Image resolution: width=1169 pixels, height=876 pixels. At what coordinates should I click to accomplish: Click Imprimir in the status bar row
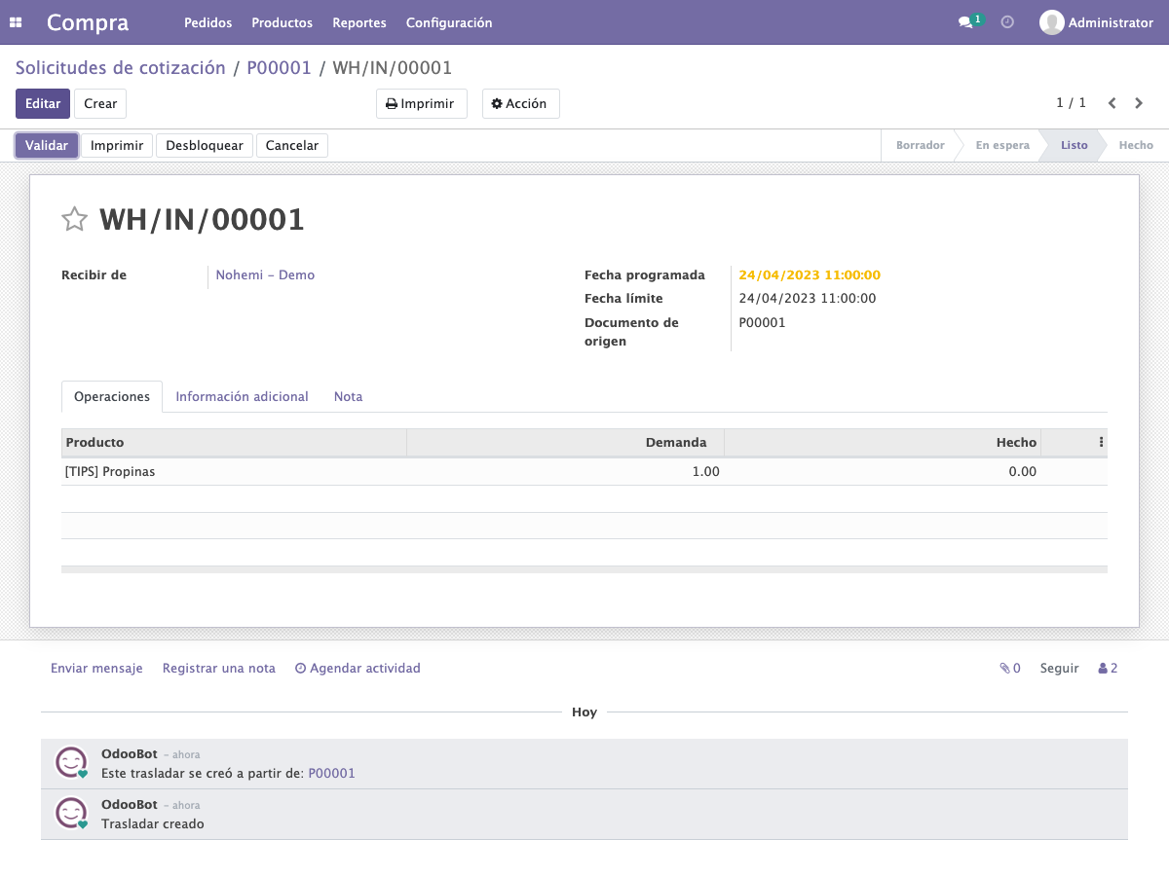[117, 146]
